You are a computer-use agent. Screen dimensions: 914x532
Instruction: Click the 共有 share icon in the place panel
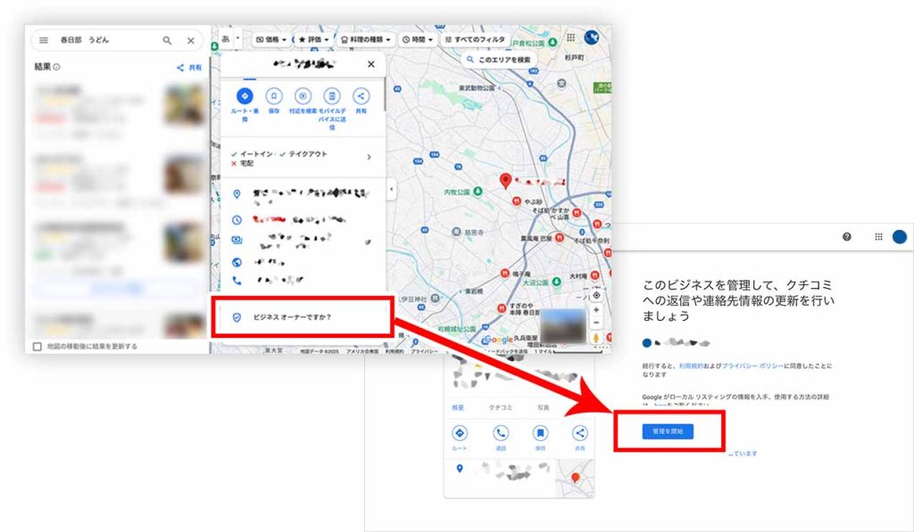[361, 96]
